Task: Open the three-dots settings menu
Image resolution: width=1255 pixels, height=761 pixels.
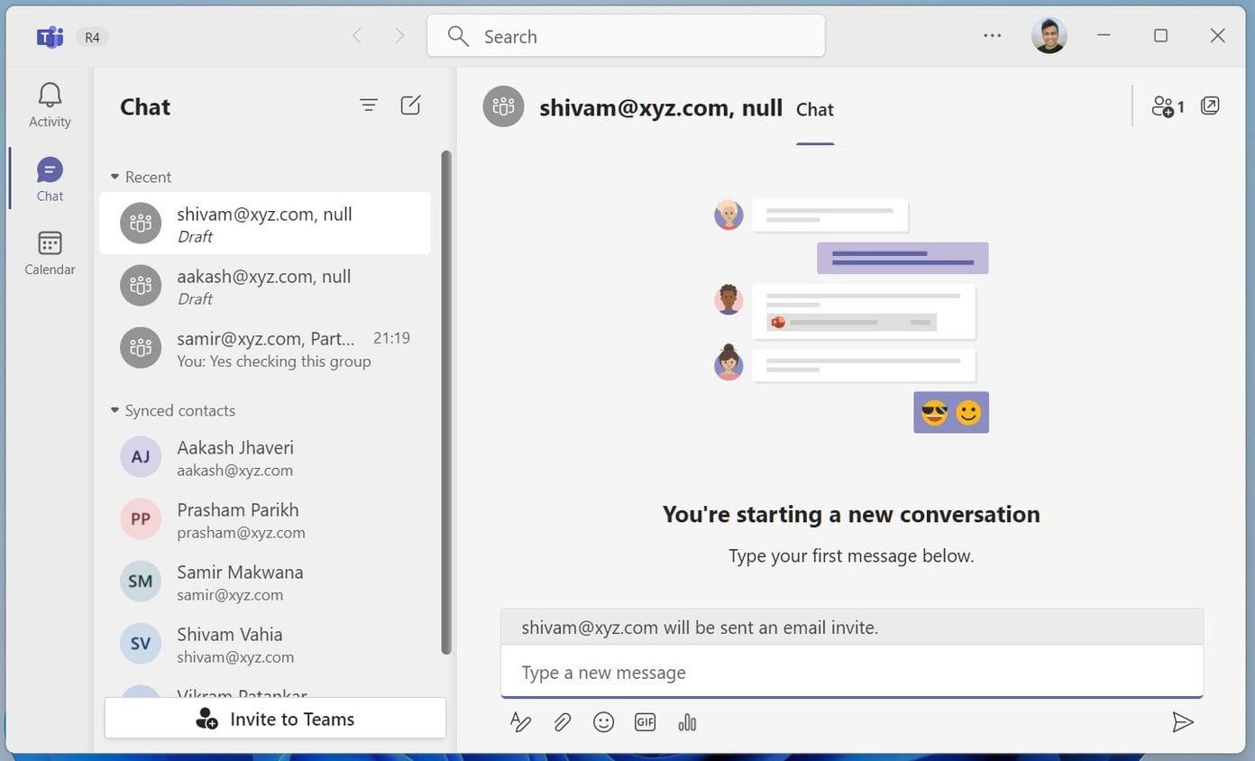Action: click(992, 36)
